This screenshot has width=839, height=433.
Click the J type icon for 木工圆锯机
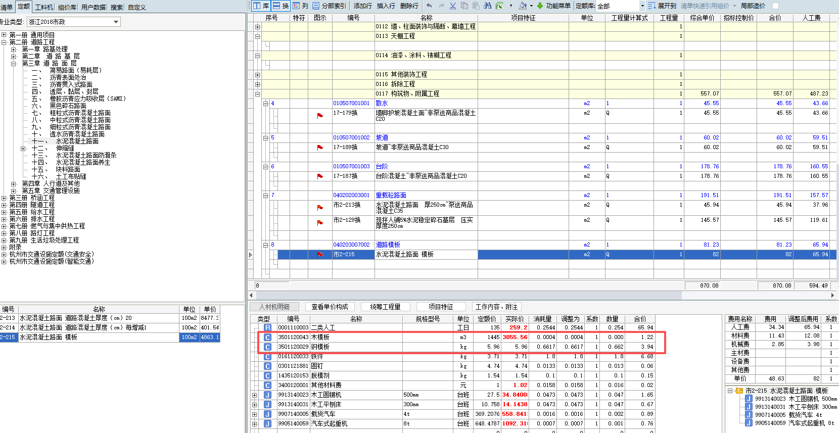(x=267, y=395)
